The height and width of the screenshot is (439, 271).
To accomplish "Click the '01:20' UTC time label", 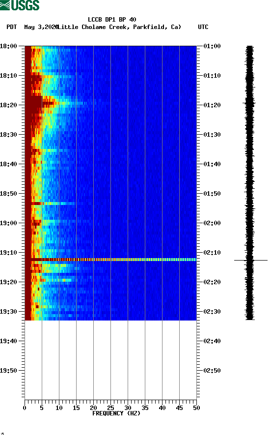I will [212, 105].
